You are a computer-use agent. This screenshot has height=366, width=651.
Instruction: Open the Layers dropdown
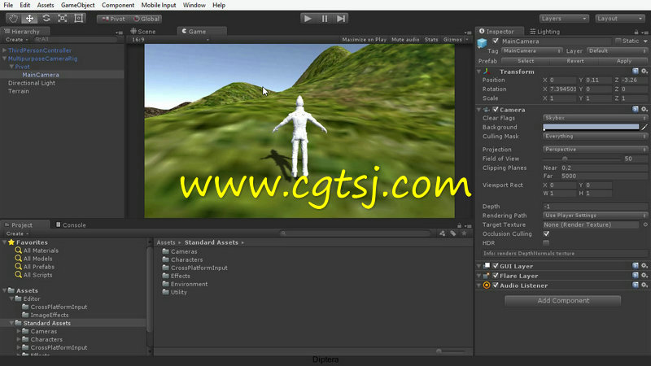pyautogui.click(x=564, y=19)
